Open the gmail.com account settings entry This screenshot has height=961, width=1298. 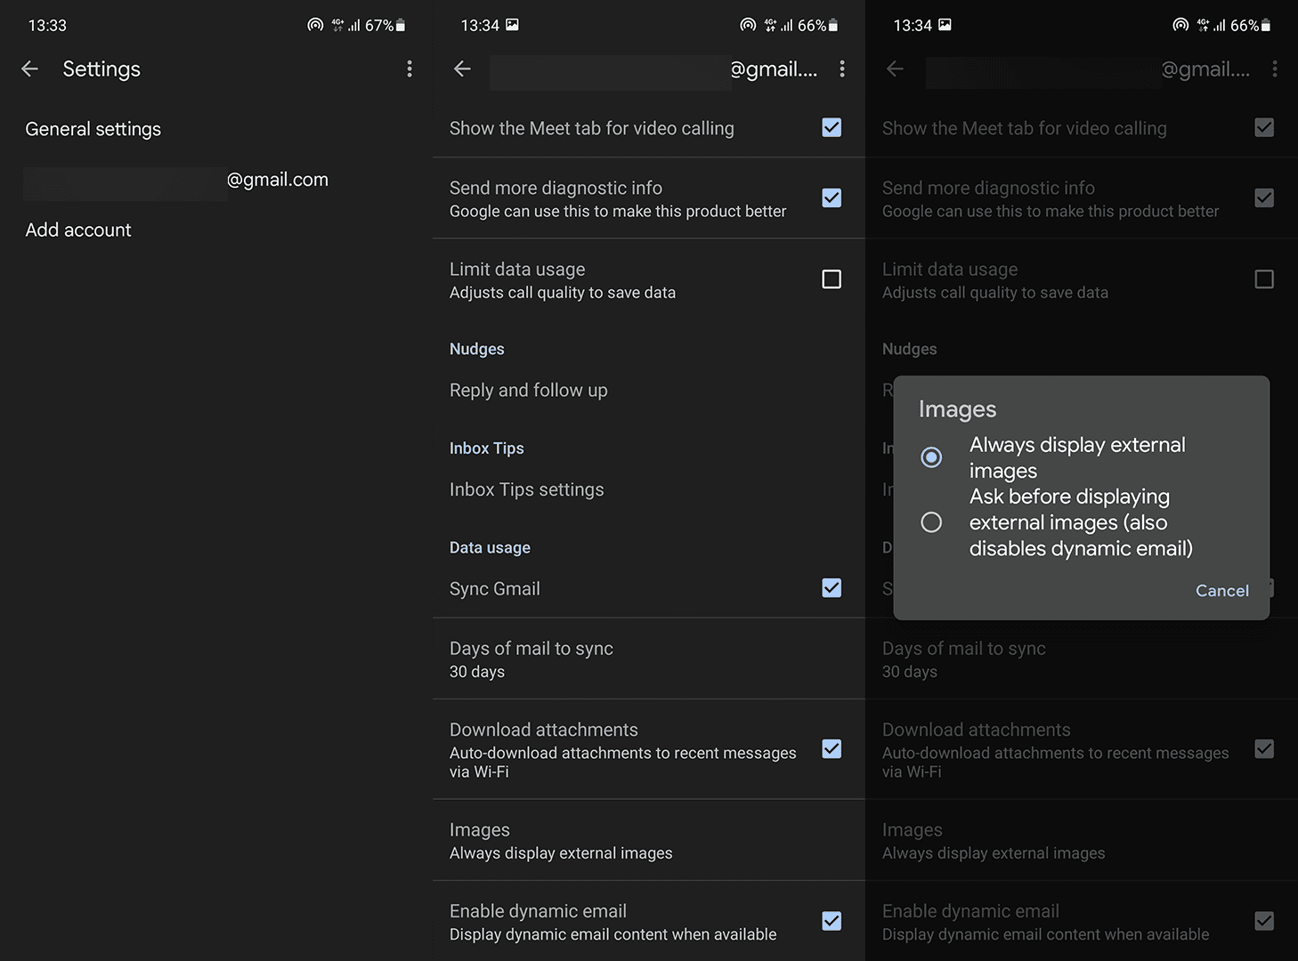click(x=176, y=179)
